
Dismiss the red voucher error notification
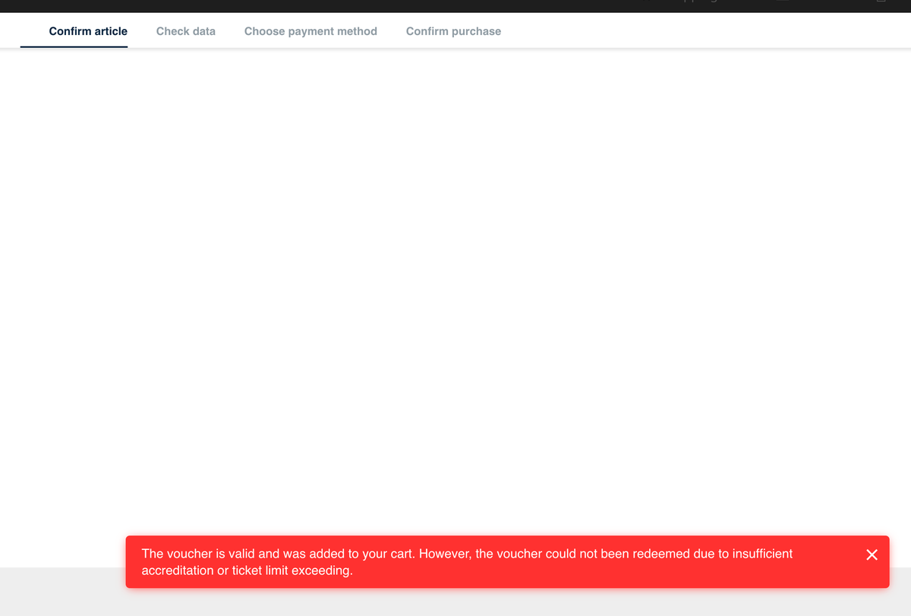pos(872,554)
